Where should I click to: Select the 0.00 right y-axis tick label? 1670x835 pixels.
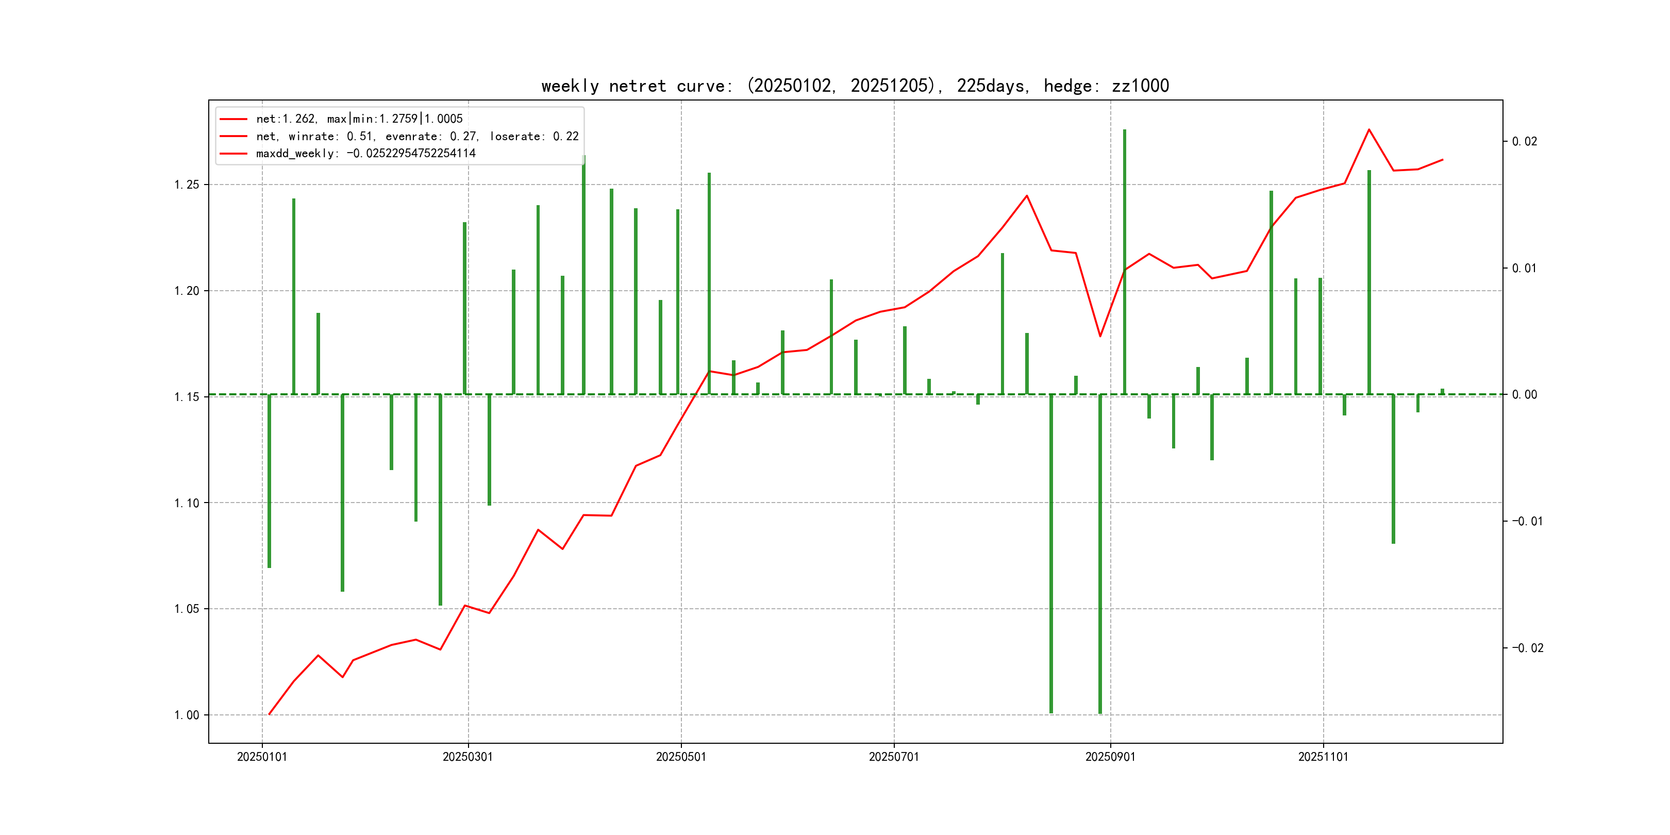coord(1524,394)
